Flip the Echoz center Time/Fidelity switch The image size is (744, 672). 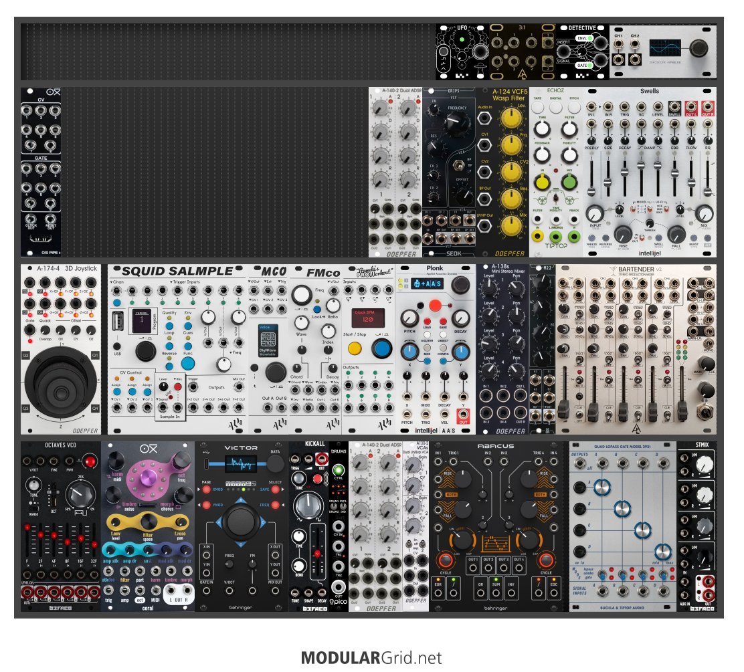tap(555, 197)
